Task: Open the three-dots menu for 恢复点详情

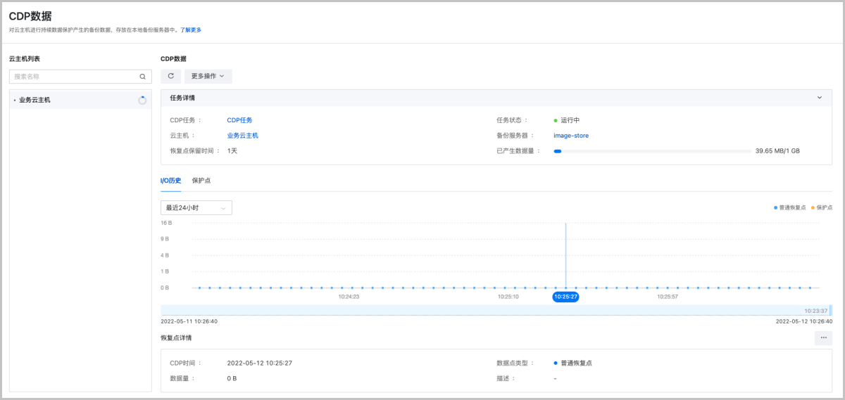Action: [822, 338]
